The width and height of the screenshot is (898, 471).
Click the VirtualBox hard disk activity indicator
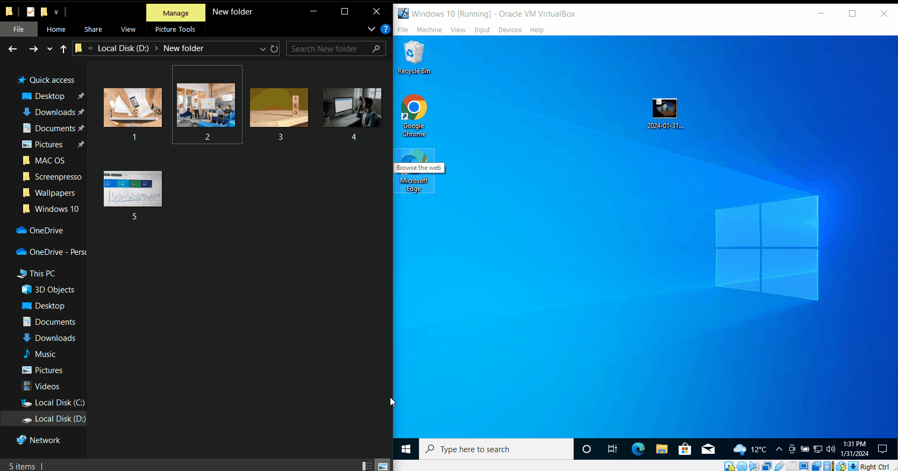click(729, 466)
